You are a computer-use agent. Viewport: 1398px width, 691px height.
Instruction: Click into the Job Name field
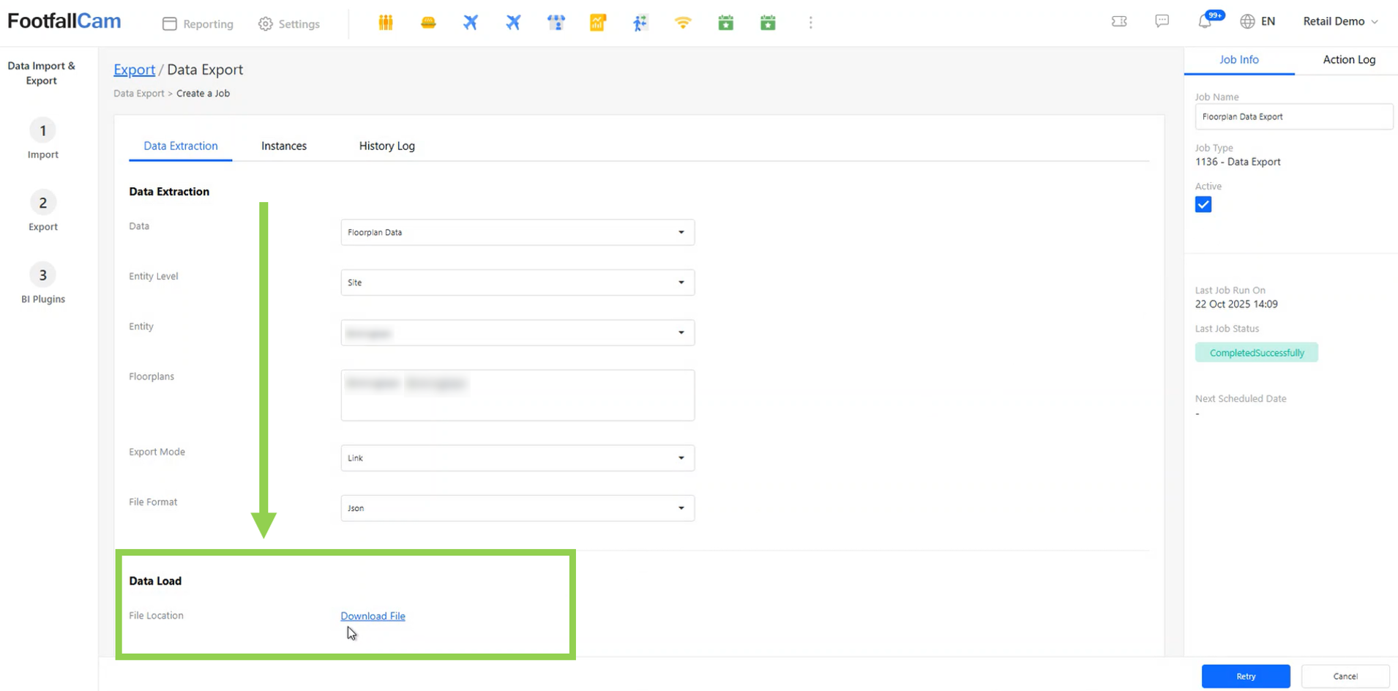pos(1293,116)
